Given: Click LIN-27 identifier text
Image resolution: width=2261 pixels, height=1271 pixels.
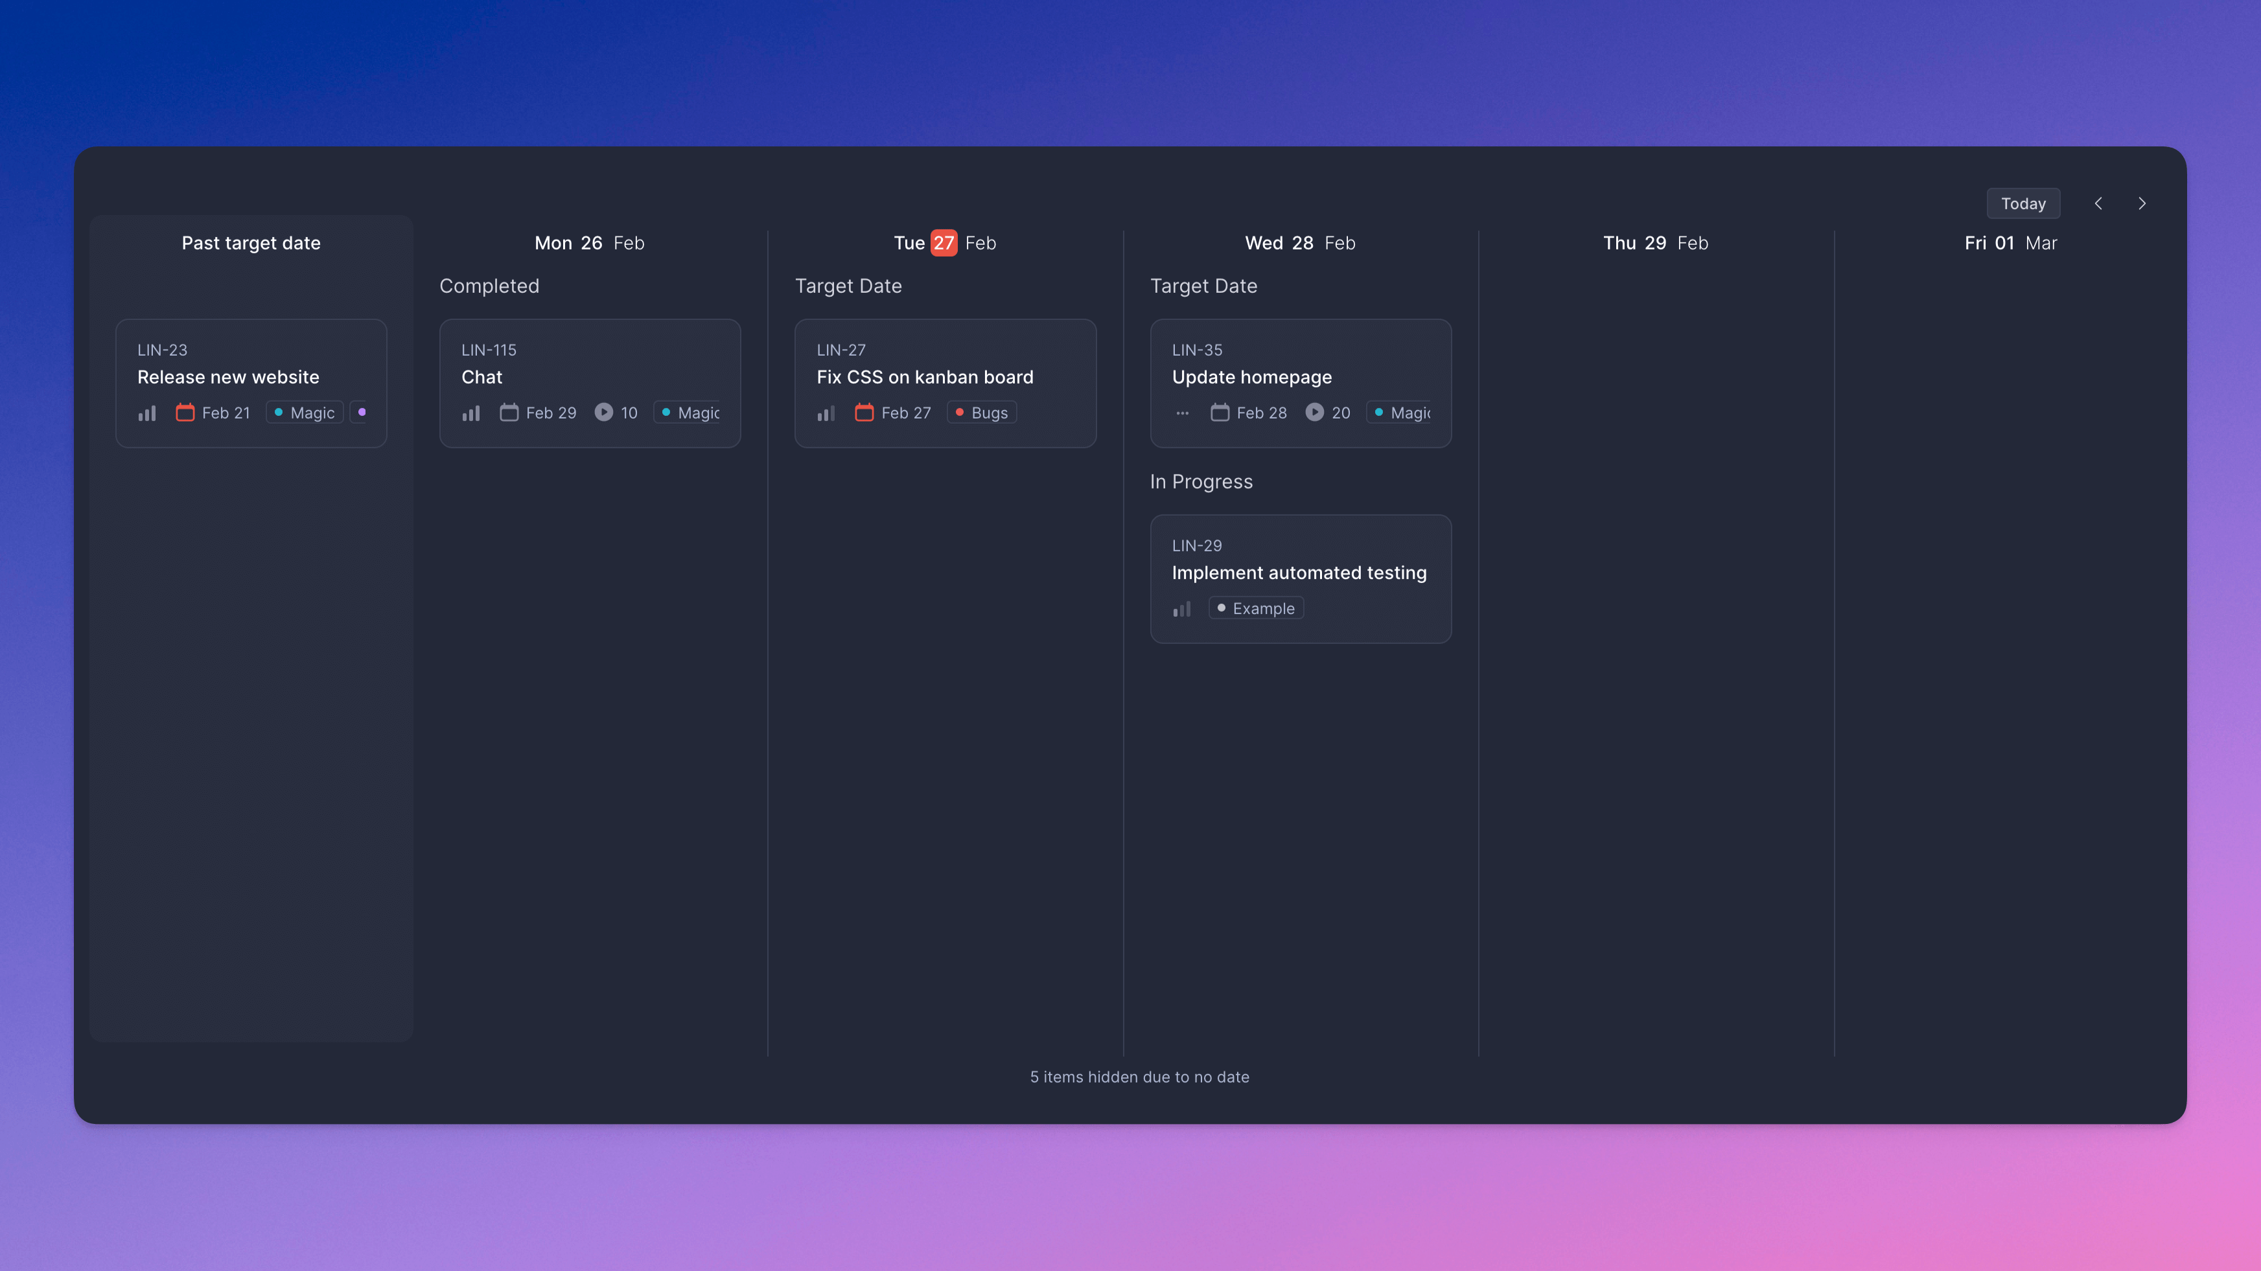Looking at the screenshot, I should (x=841, y=350).
